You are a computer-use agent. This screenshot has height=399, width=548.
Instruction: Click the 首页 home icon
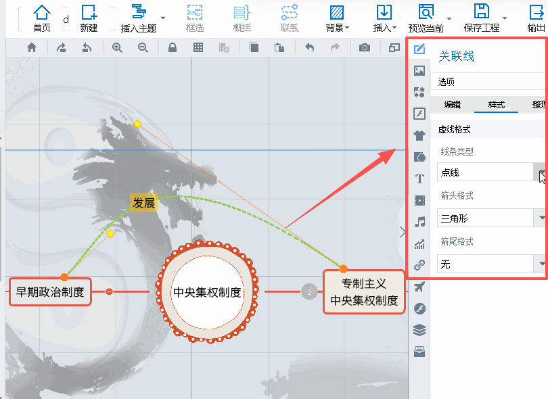pyautogui.click(x=41, y=17)
